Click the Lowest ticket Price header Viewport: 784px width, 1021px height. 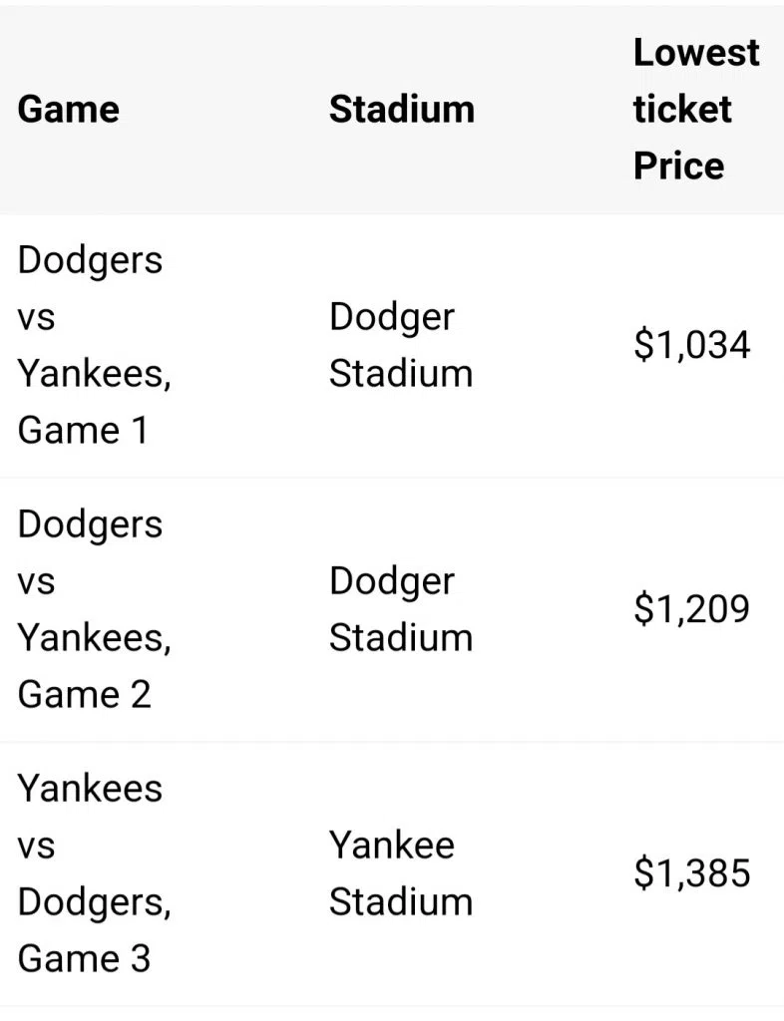(696, 109)
